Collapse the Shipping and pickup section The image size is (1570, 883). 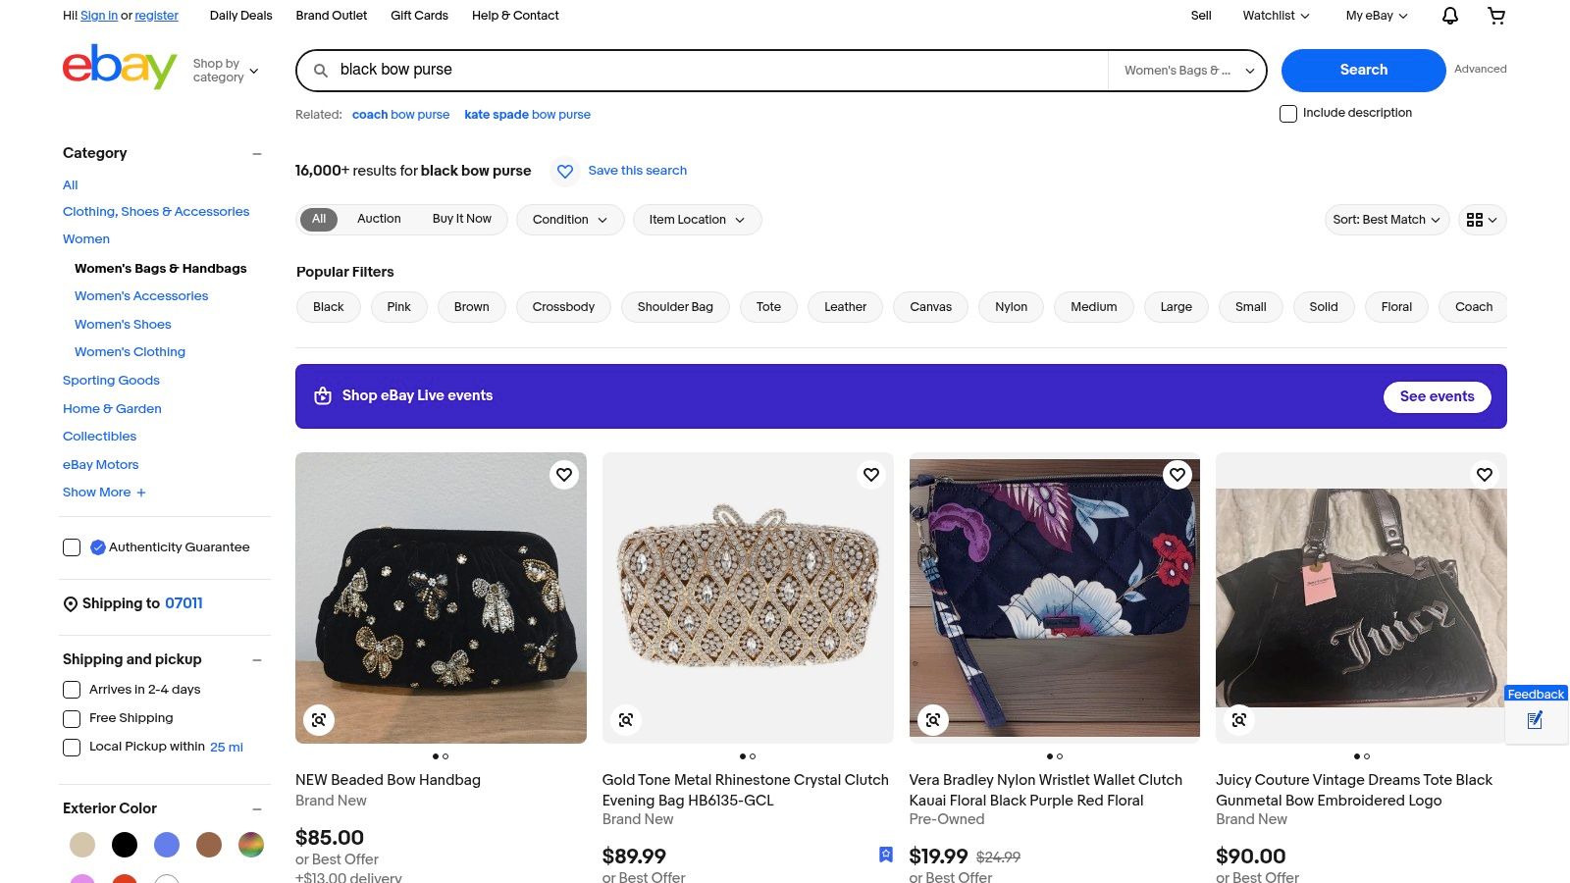point(257,660)
